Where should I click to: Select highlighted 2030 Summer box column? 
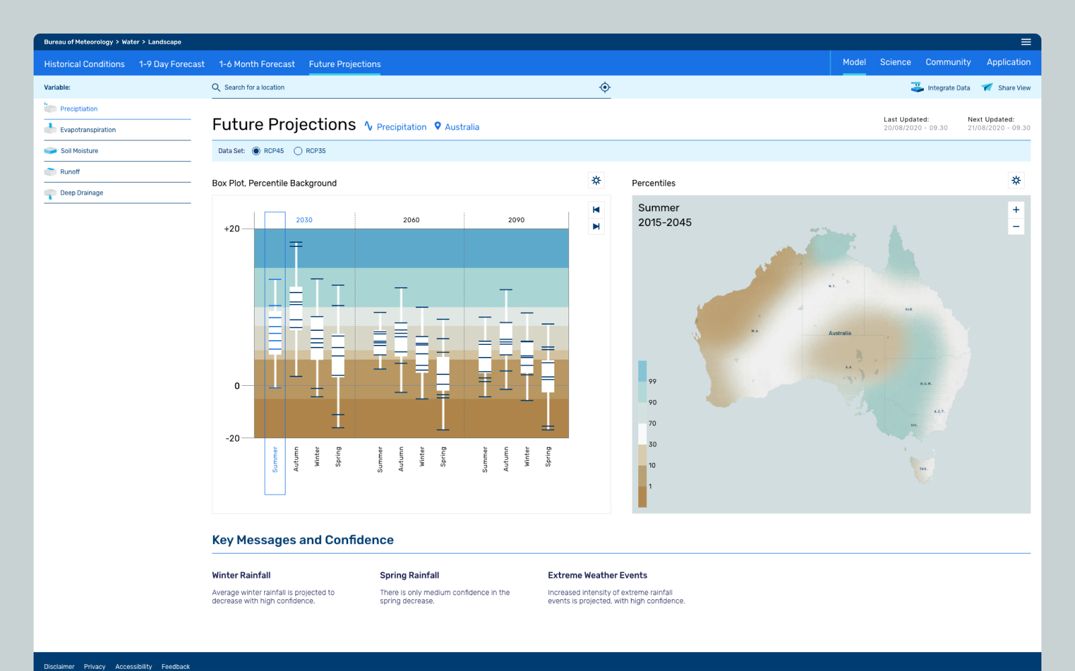275,353
